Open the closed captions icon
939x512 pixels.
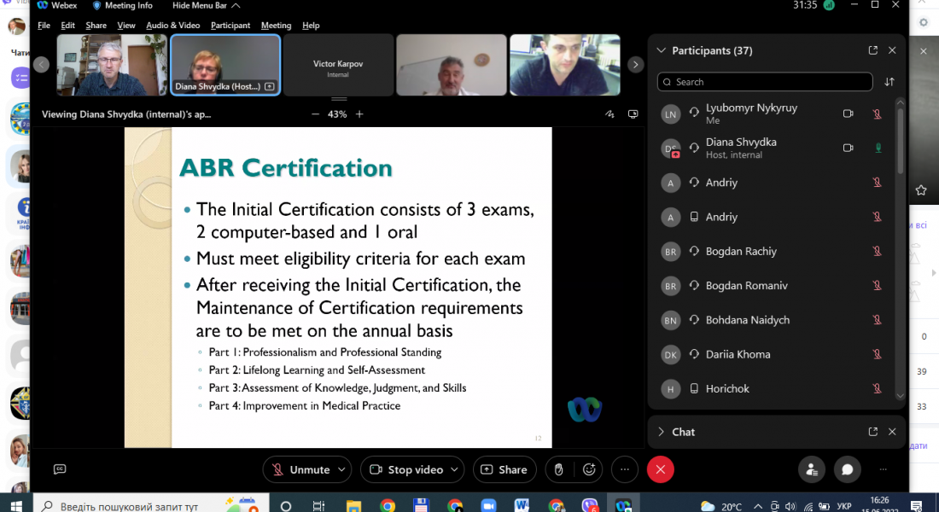pyautogui.click(x=60, y=469)
